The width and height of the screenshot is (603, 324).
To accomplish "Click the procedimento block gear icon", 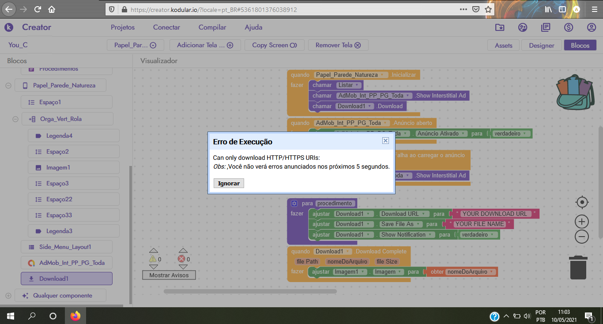I will pos(294,203).
